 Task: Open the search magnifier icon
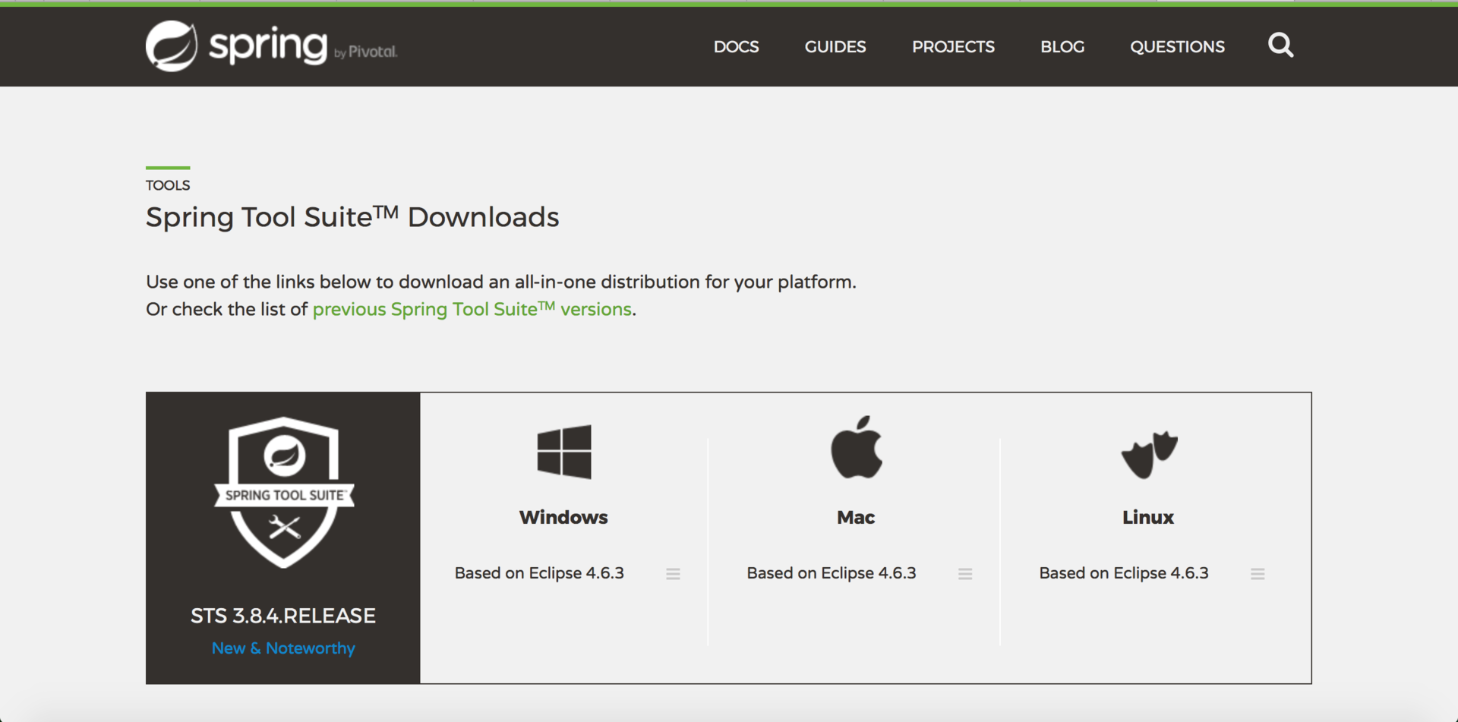click(1280, 46)
